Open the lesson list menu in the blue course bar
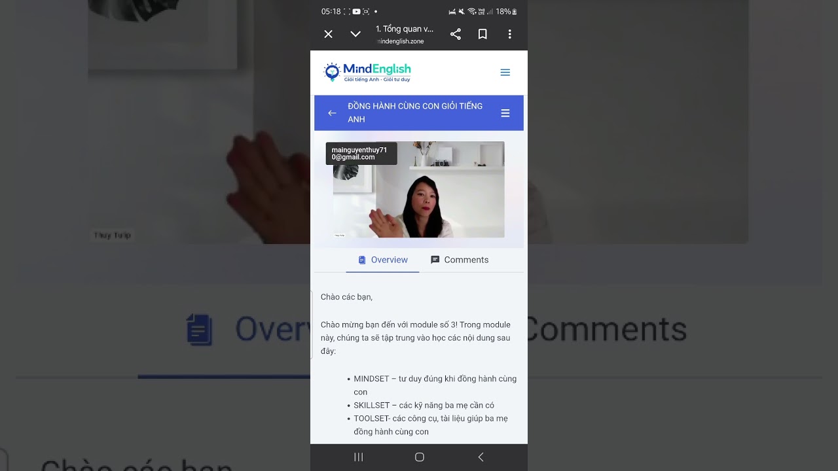This screenshot has height=471, width=838. (505, 113)
